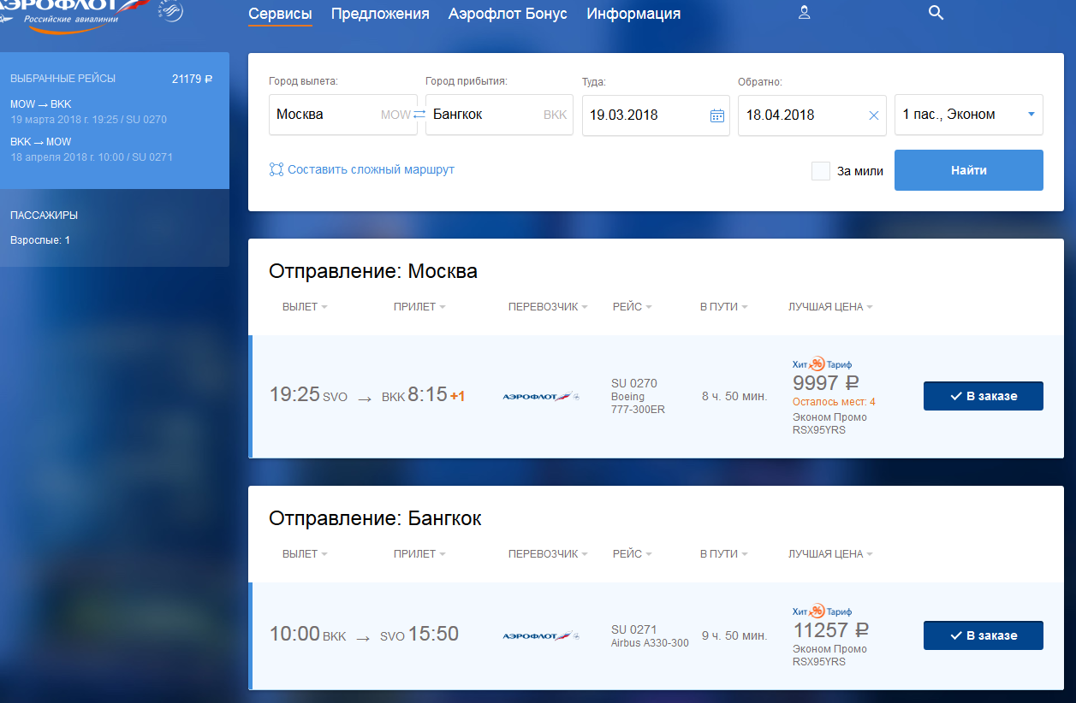Sort Bangkok departures by Рейс
This screenshot has width=1076, height=703.
[x=633, y=554]
